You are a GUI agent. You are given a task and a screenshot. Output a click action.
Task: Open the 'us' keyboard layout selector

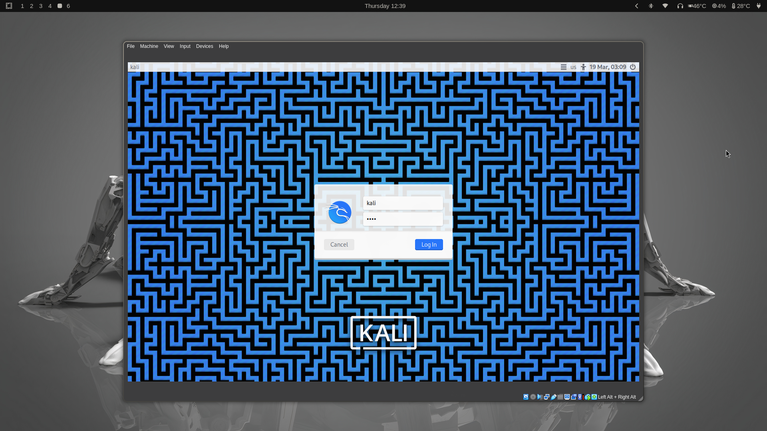(x=573, y=67)
